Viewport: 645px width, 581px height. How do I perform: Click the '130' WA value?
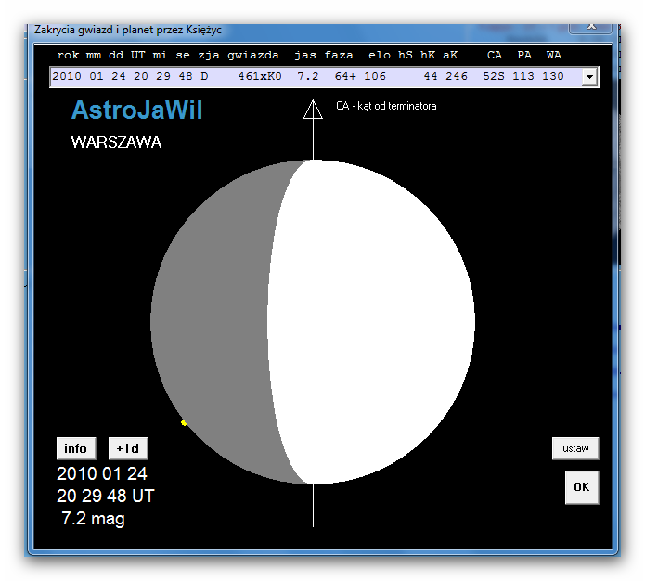(553, 76)
